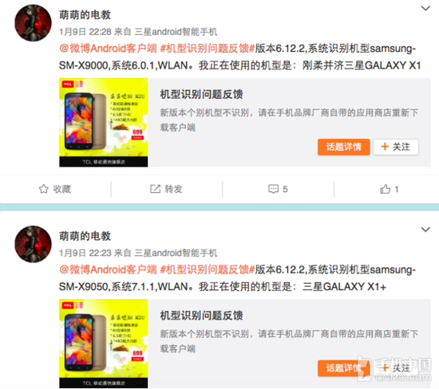
Task: Click topic card title 机型识别问题反馈 in first post
Action: [202, 94]
